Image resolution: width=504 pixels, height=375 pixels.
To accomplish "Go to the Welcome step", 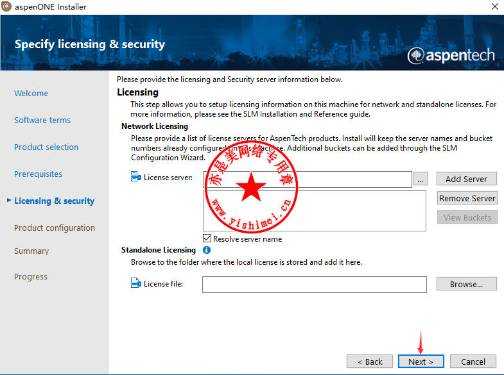I will pyautogui.click(x=31, y=94).
